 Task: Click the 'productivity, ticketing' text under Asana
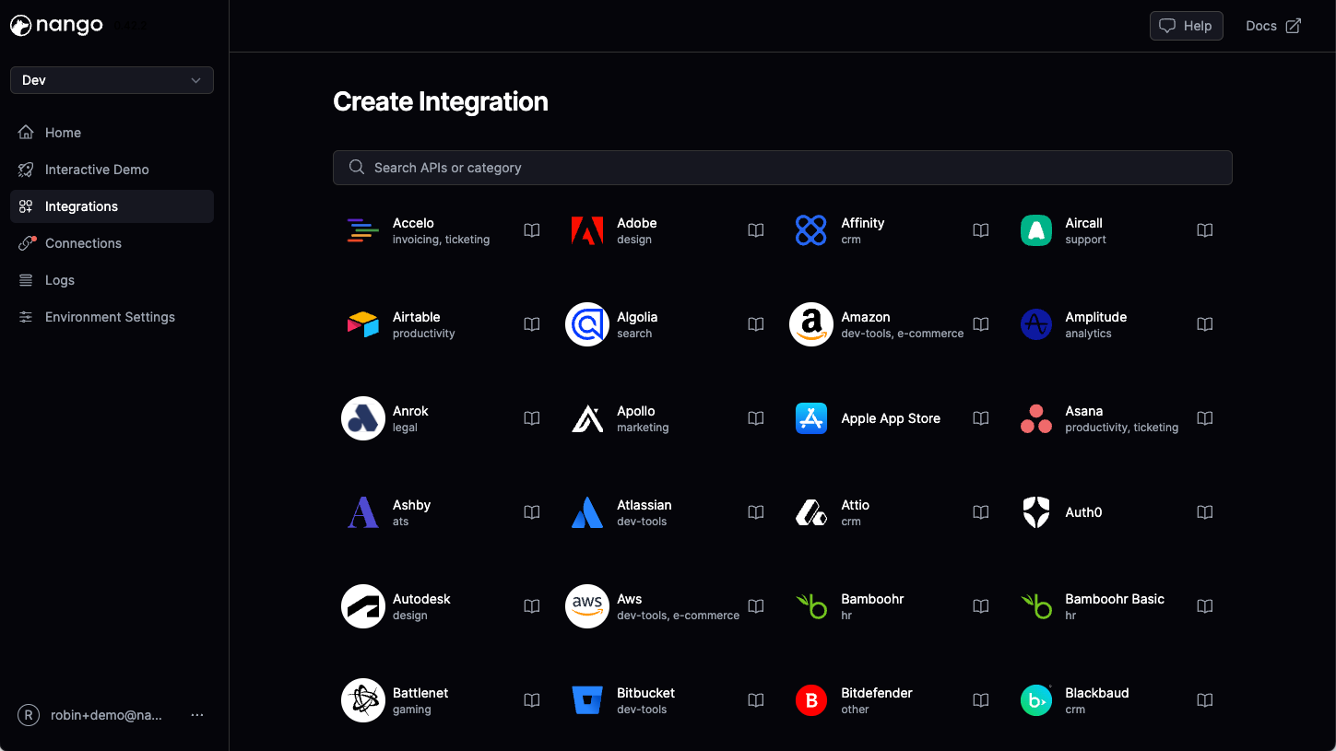pos(1121,428)
